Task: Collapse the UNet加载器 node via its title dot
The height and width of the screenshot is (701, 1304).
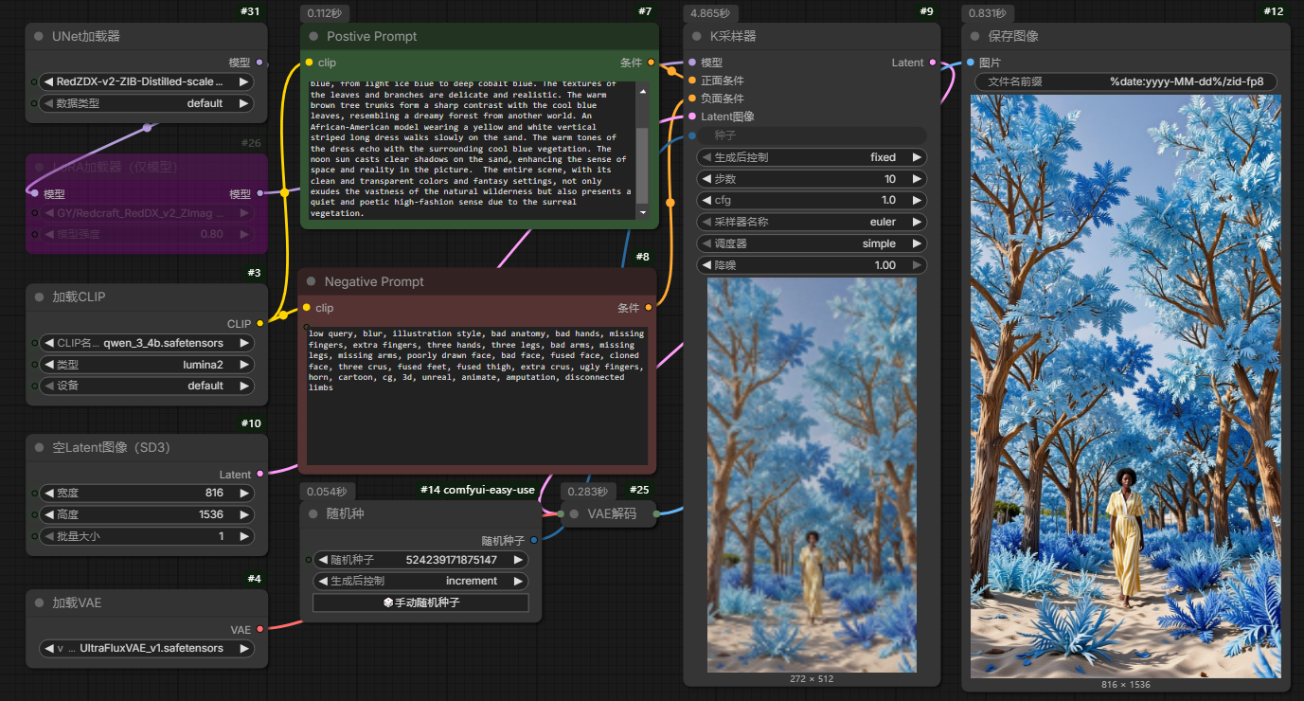Action: tap(39, 37)
